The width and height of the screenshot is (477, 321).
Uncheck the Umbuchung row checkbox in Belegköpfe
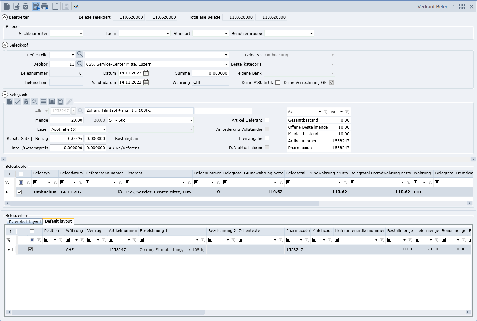(x=19, y=192)
